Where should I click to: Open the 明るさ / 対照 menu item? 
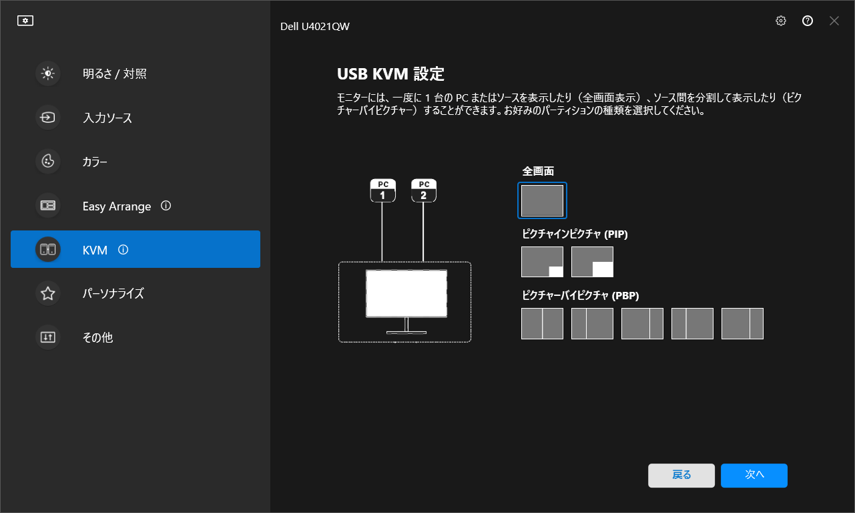pos(135,73)
